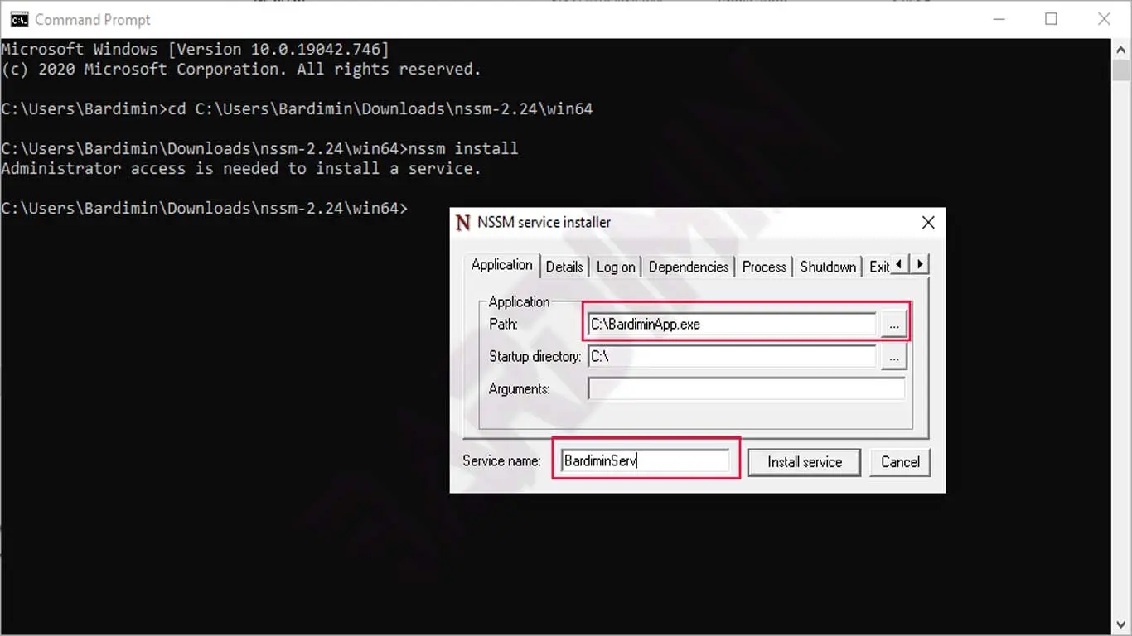Switch to the Shutdown tab

click(x=827, y=267)
